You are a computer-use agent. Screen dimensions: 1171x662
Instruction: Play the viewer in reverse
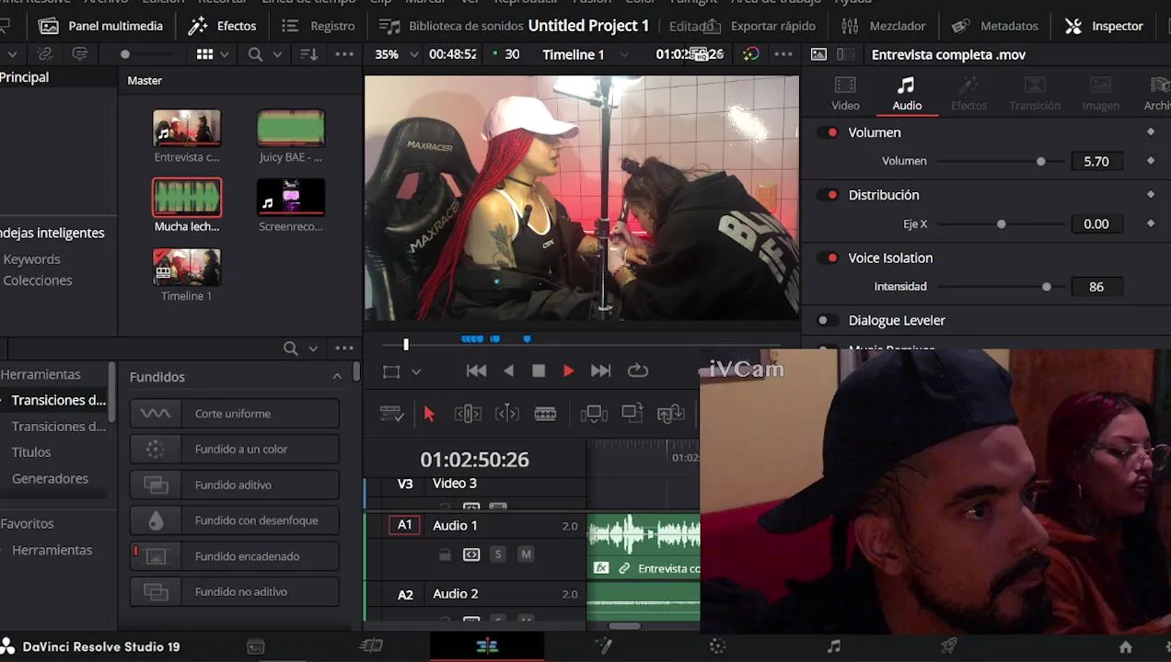tap(508, 371)
